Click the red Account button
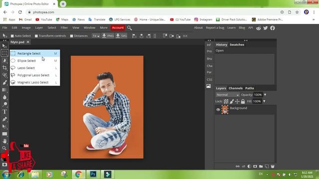 click(x=118, y=28)
